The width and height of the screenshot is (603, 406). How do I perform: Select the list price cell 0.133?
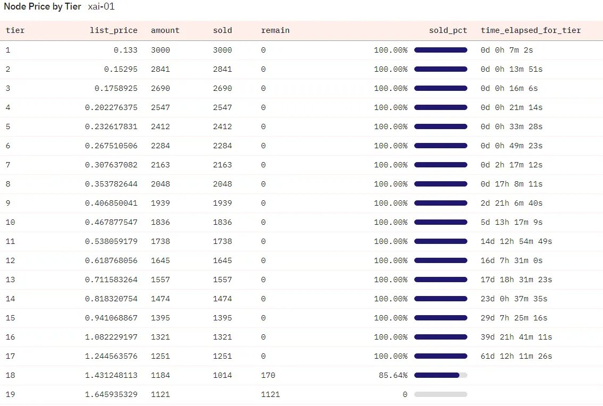(127, 50)
